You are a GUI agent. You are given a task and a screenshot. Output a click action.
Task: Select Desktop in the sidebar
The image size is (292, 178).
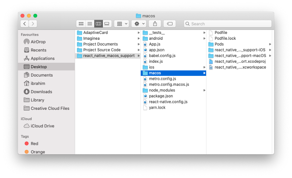pos(47,67)
